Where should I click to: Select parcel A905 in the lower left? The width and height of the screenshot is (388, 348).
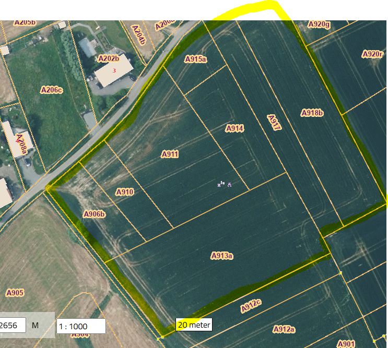[15, 293]
